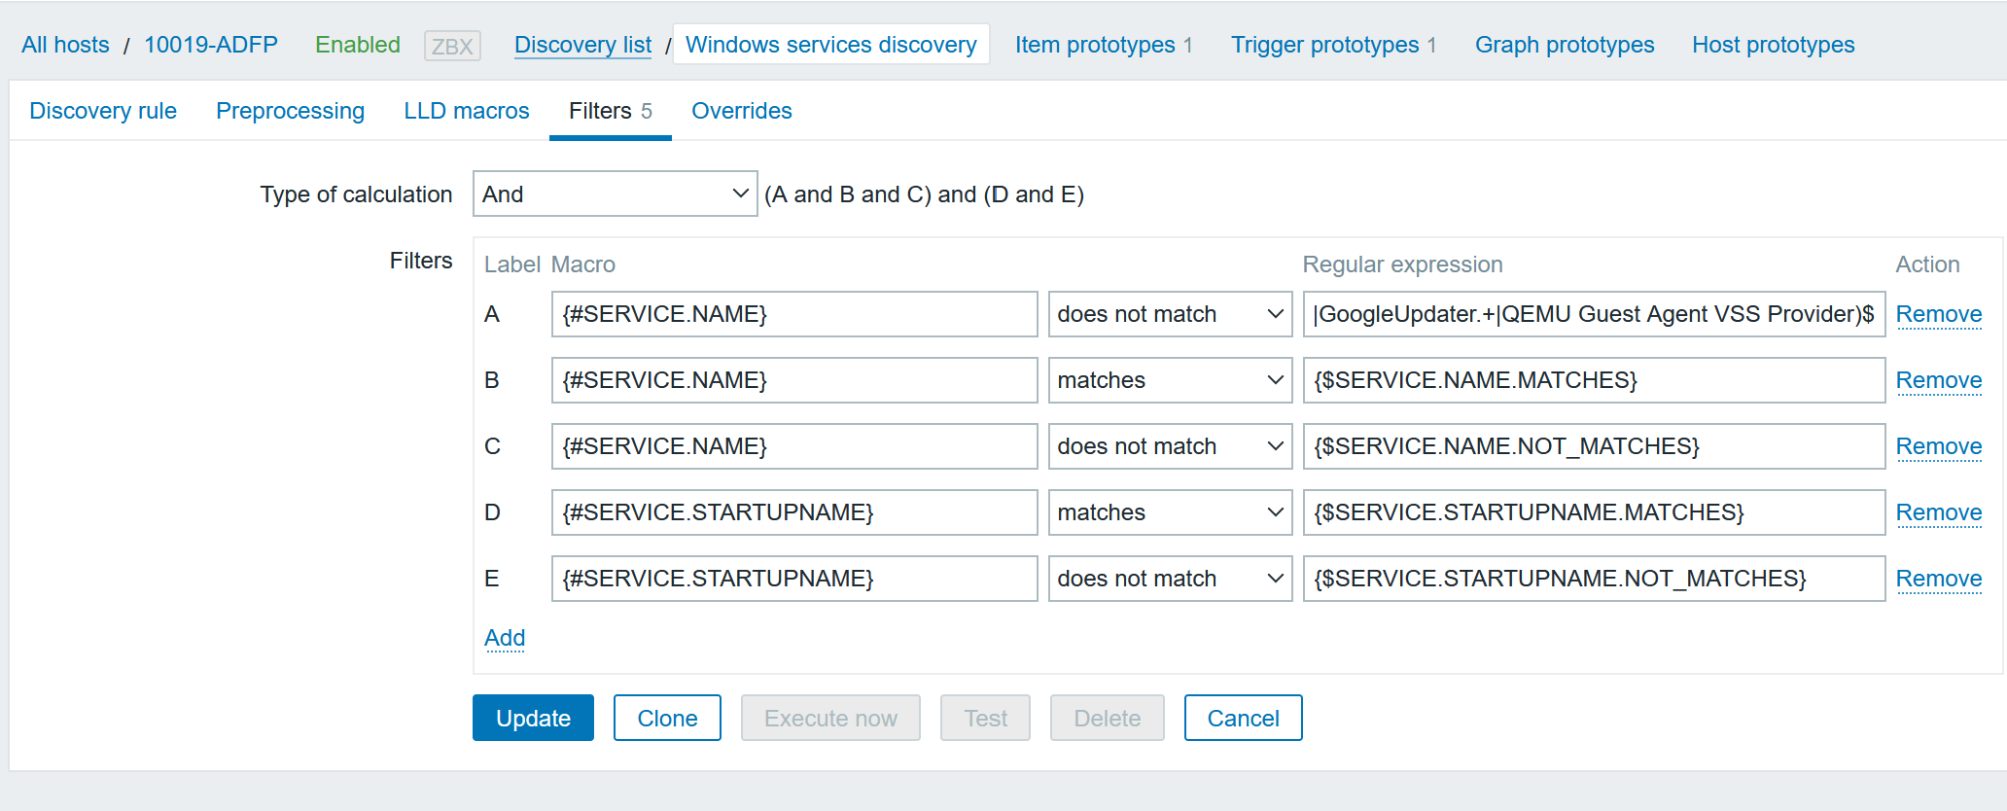Expand operator dropdown for filter B
The width and height of the screenshot is (2007, 811).
click(1170, 380)
